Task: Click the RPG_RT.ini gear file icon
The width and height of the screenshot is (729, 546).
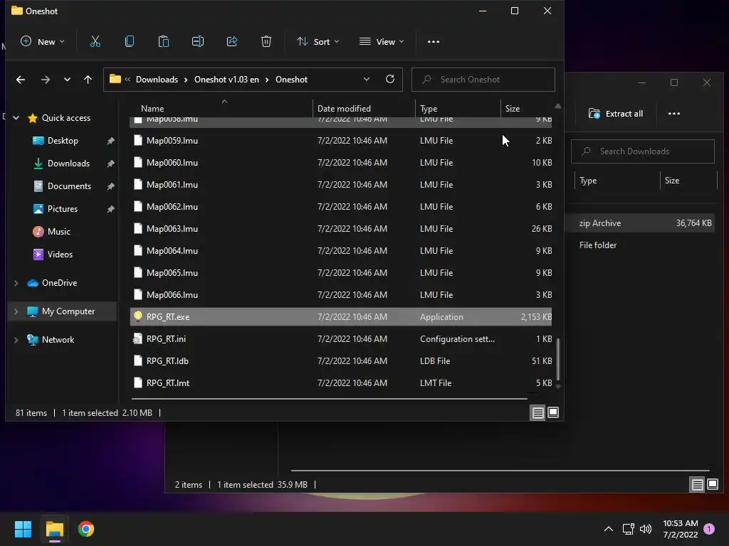Action: click(x=137, y=338)
